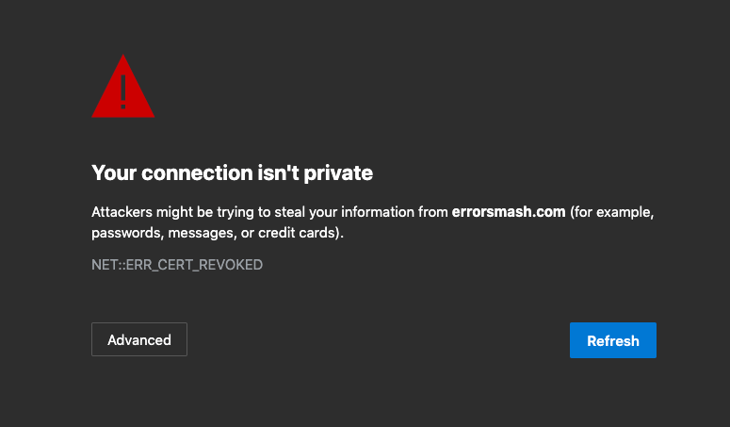Click the "Your connection isn't private" heading
The width and height of the screenshot is (730, 427).
[x=232, y=172]
